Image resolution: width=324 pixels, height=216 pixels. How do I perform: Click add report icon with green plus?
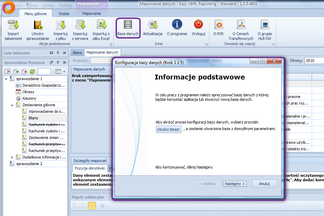click(16, 72)
